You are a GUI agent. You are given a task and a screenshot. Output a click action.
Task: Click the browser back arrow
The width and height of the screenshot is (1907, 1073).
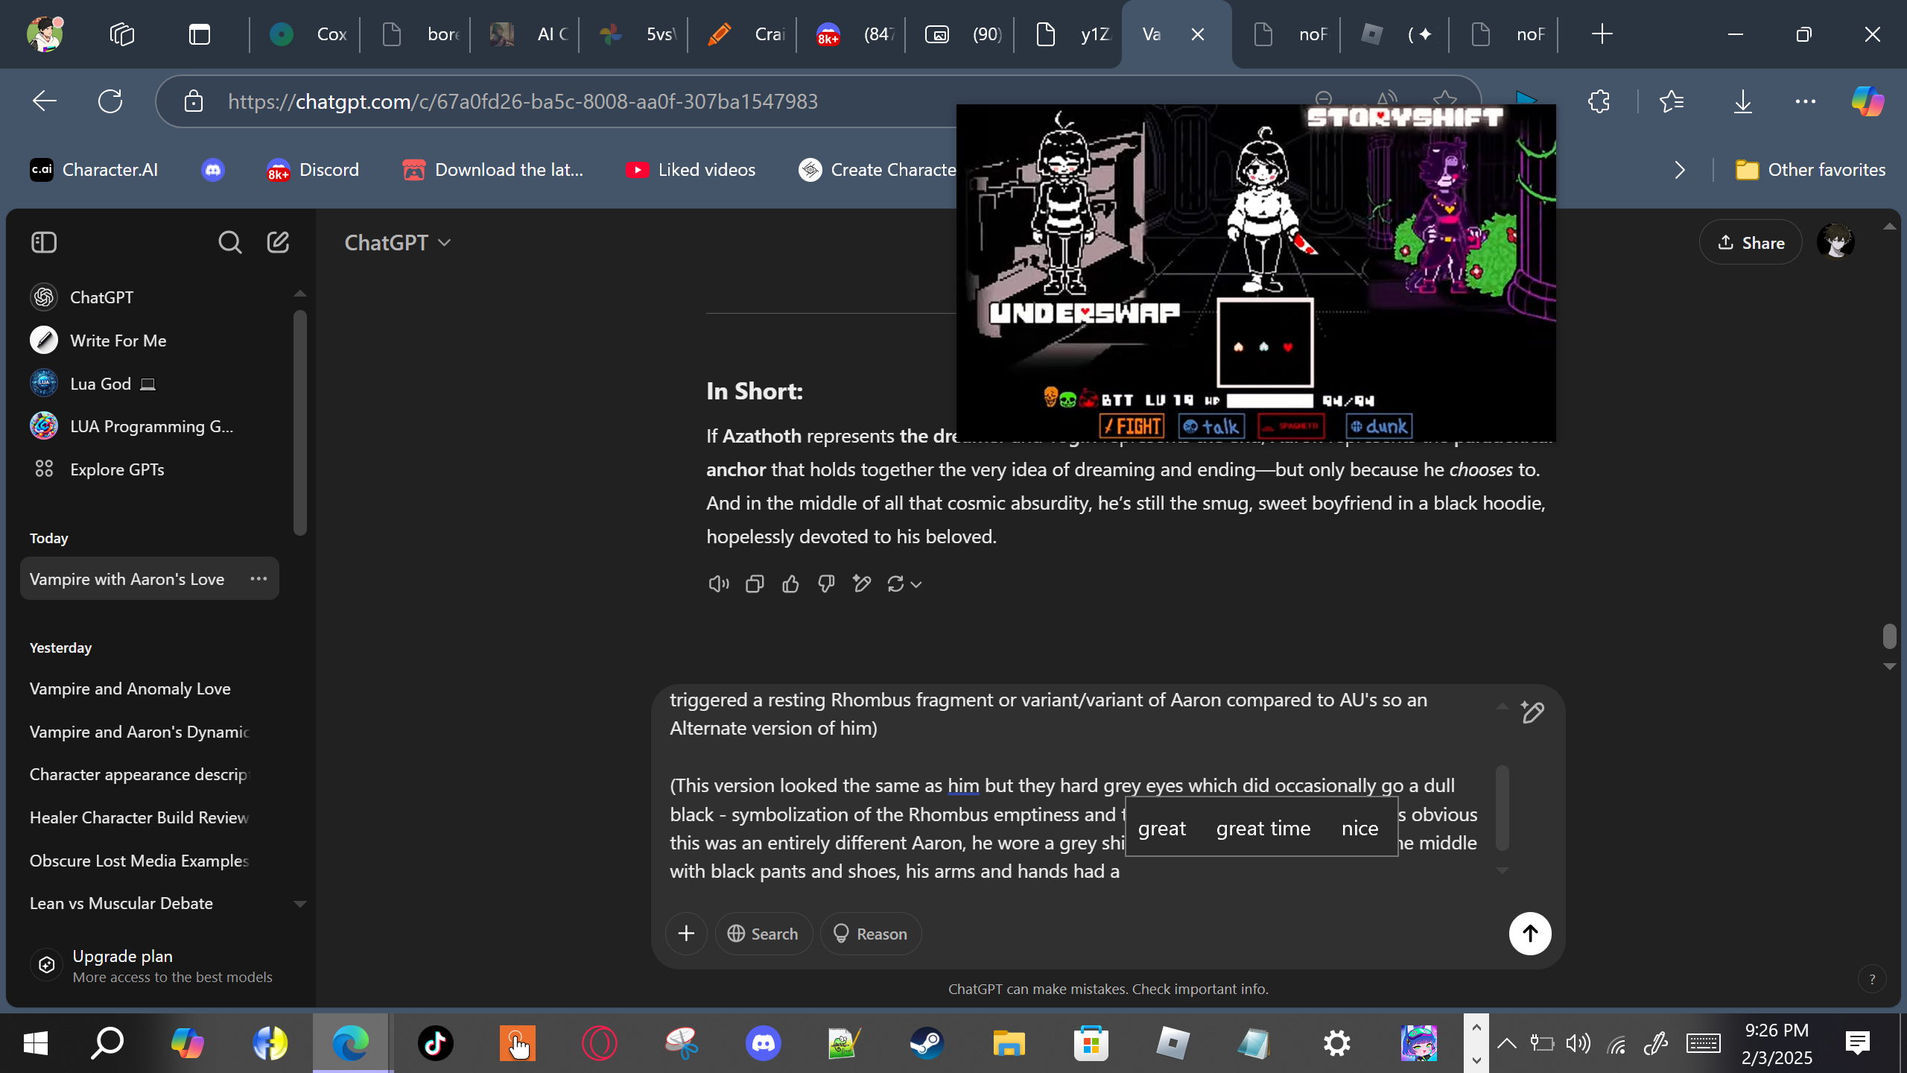click(45, 101)
